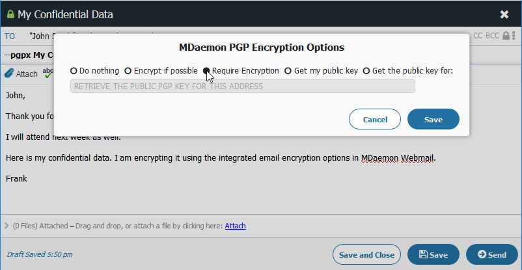This screenshot has width=522, height=270.
Task: Close the compose window with the X
Action: click(504, 14)
